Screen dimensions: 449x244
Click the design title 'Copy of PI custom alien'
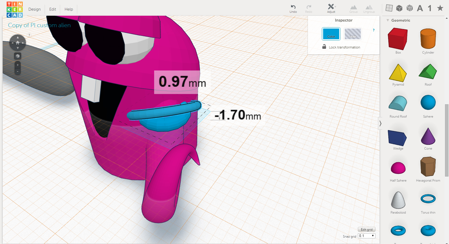[39, 25]
